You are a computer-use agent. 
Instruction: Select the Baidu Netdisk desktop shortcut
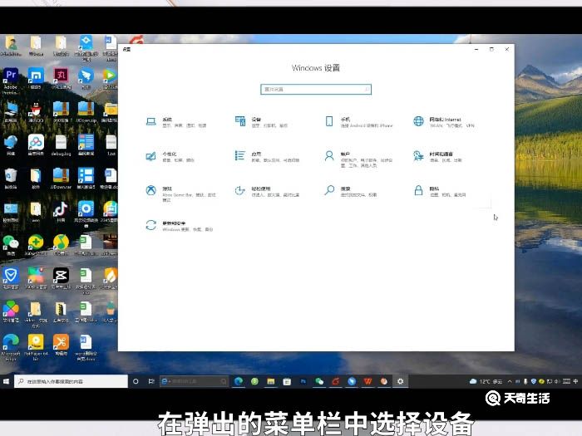36,145
